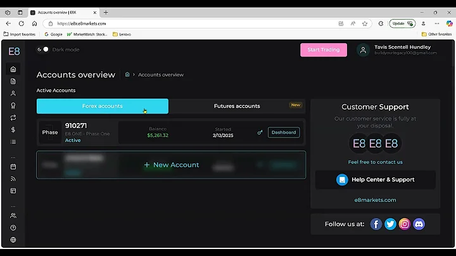Click the Active status label

[x=73, y=140]
